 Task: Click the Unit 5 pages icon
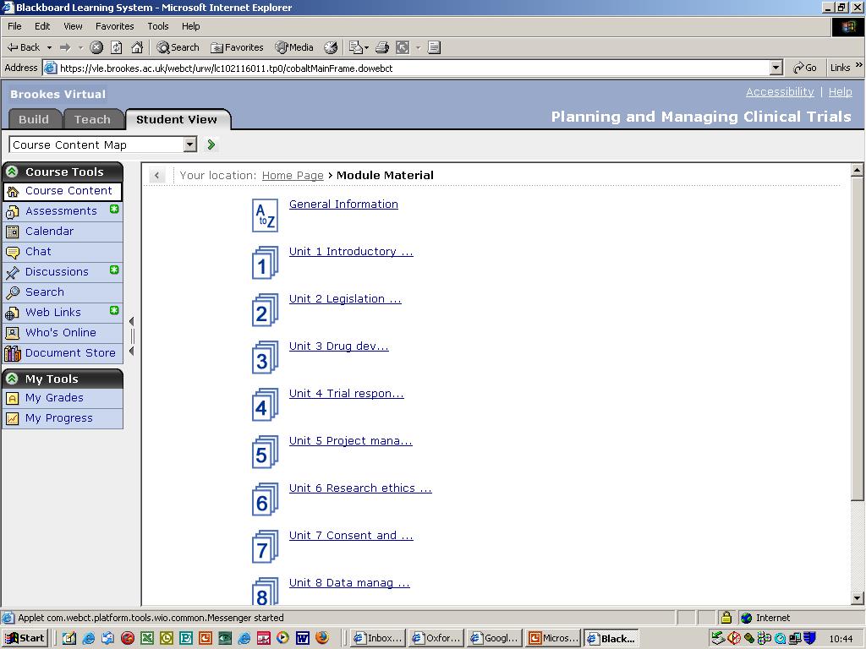(265, 453)
